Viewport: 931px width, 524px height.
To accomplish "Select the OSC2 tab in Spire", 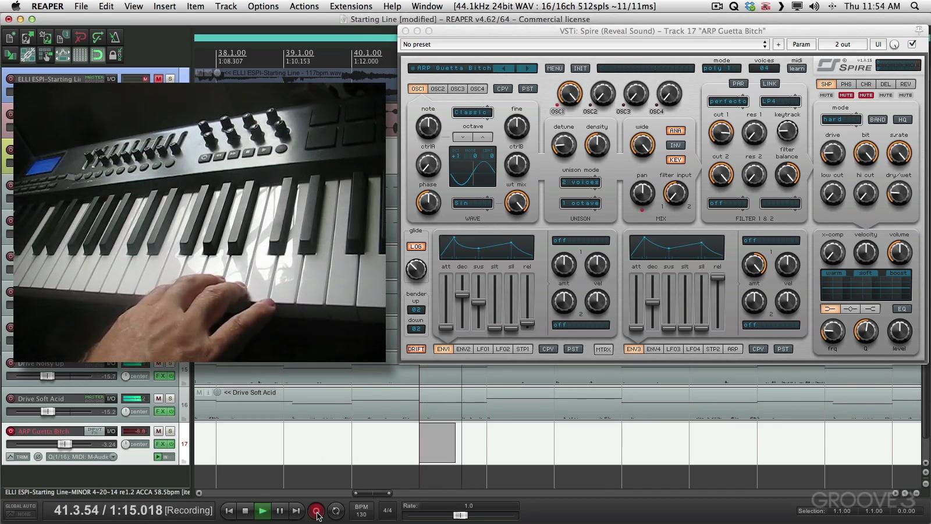I will [438, 89].
